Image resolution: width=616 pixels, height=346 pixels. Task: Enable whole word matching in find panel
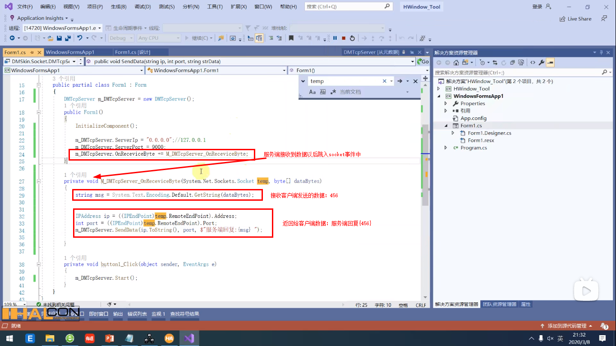pyautogui.click(x=323, y=92)
